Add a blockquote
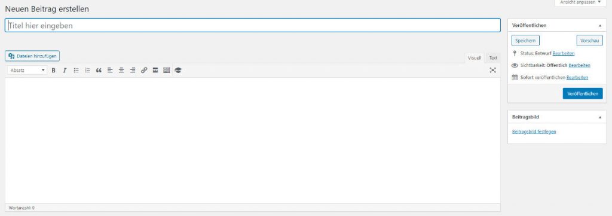 pyautogui.click(x=99, y=71)
